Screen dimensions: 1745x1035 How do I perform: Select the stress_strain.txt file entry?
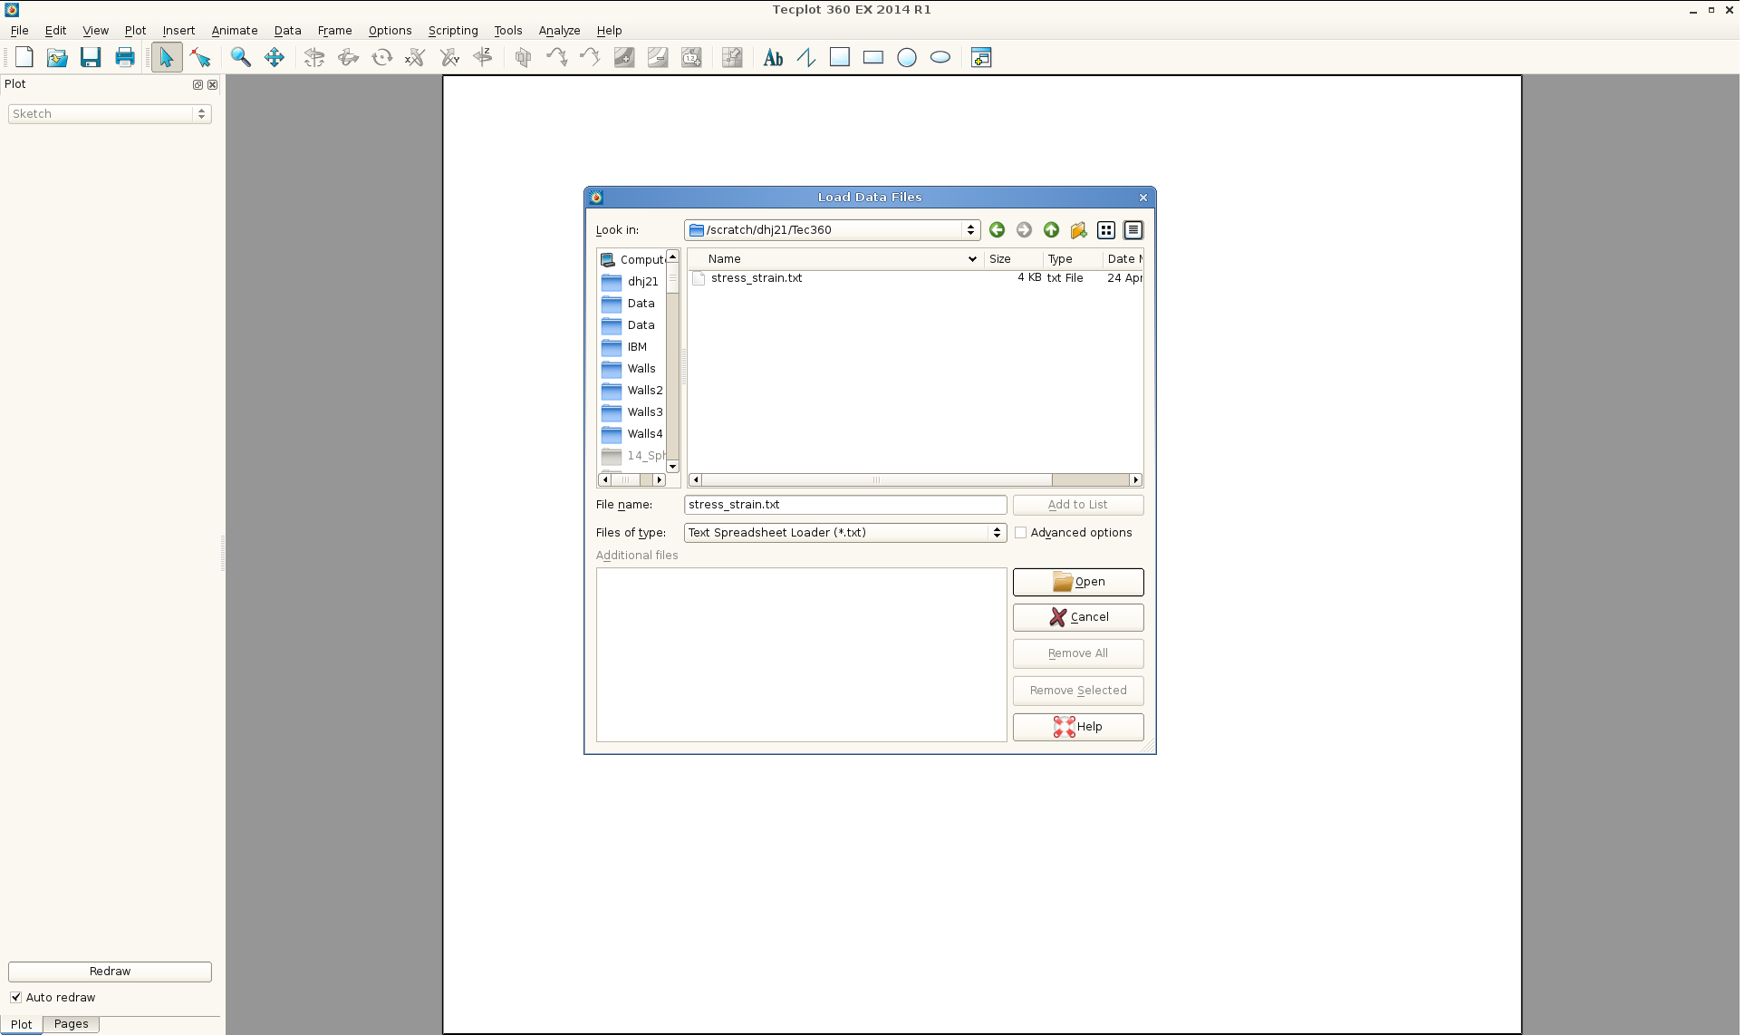(756, 278)
